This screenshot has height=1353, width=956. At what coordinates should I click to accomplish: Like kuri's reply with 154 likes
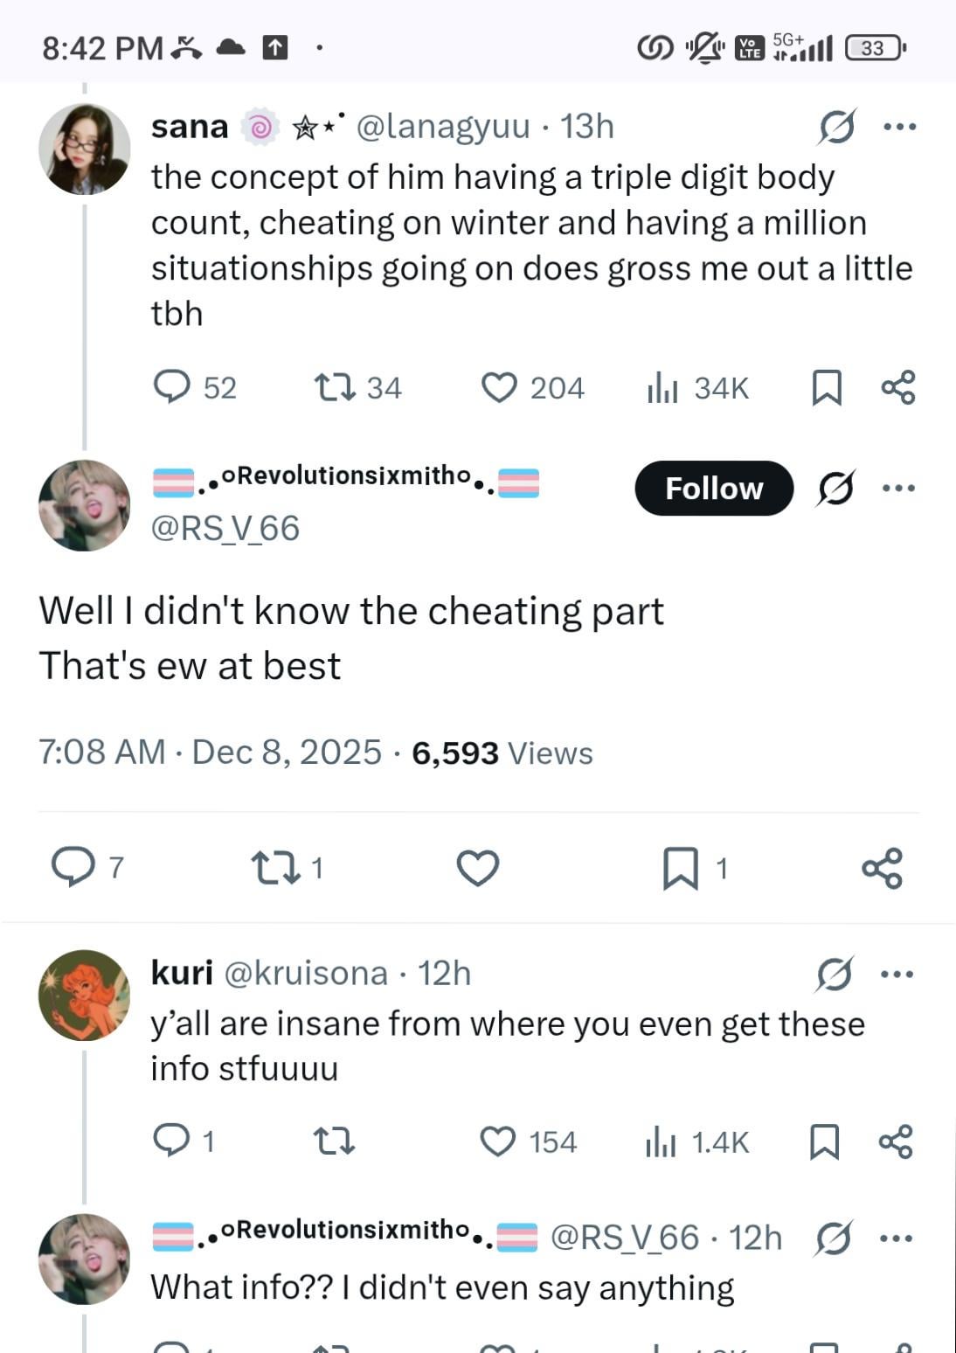pos(498,1141)
